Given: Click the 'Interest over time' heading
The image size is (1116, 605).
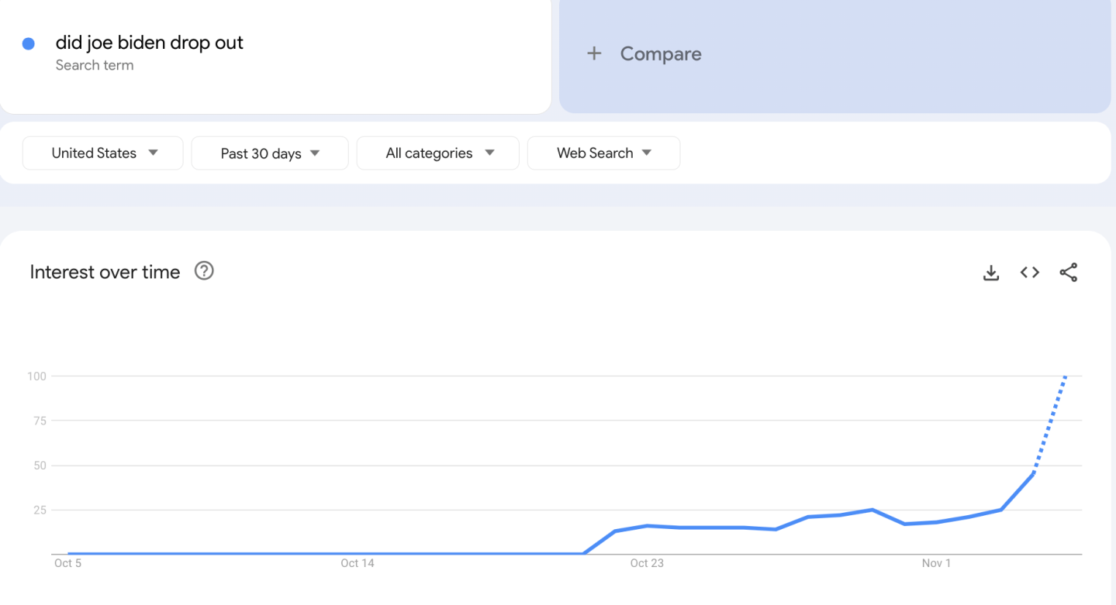Looking at the screenshot, I should point(105,272).
